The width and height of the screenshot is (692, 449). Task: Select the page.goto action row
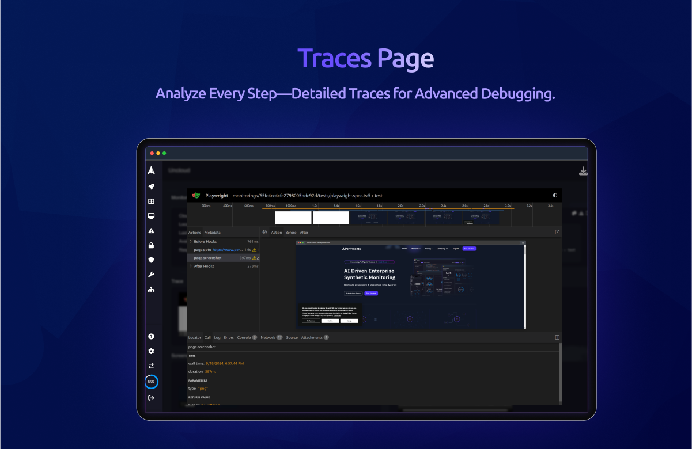(224, 250)
